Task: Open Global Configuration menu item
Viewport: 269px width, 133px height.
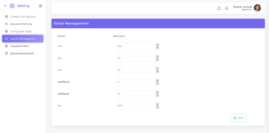Action: pyautogui.click(x=23, y=17)
